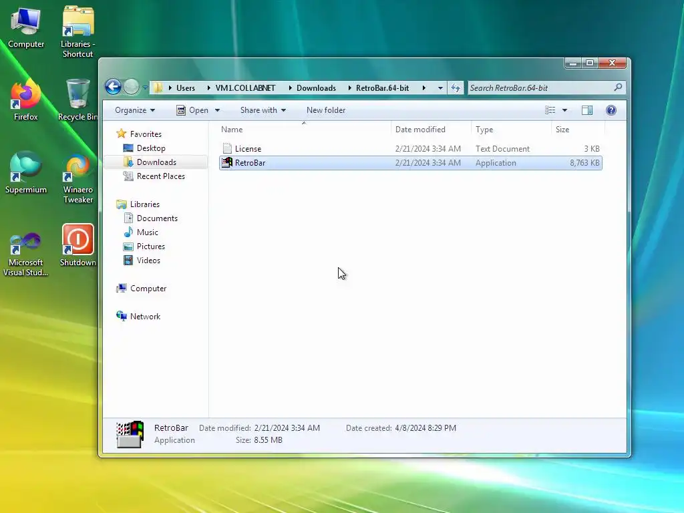Viewport: 684px width, 513px height.
Task: Click RetroBar.64-bit in the address breadcrumb
Action: [383, 88]
